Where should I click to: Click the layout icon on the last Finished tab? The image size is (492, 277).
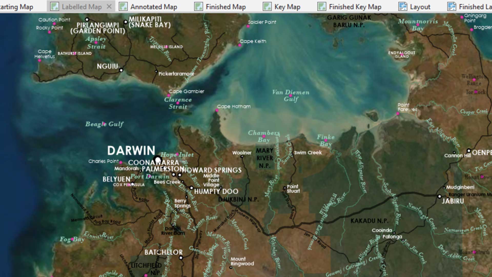[452, 7]
